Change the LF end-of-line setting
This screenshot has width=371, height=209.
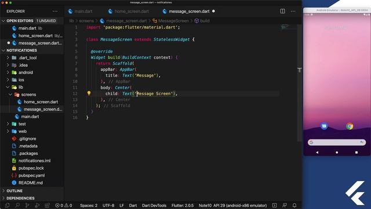point(122,206)
